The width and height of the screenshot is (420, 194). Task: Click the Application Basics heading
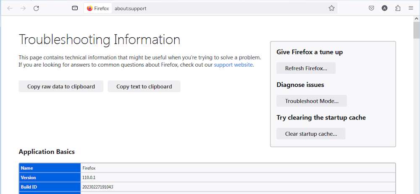[47, 152]
